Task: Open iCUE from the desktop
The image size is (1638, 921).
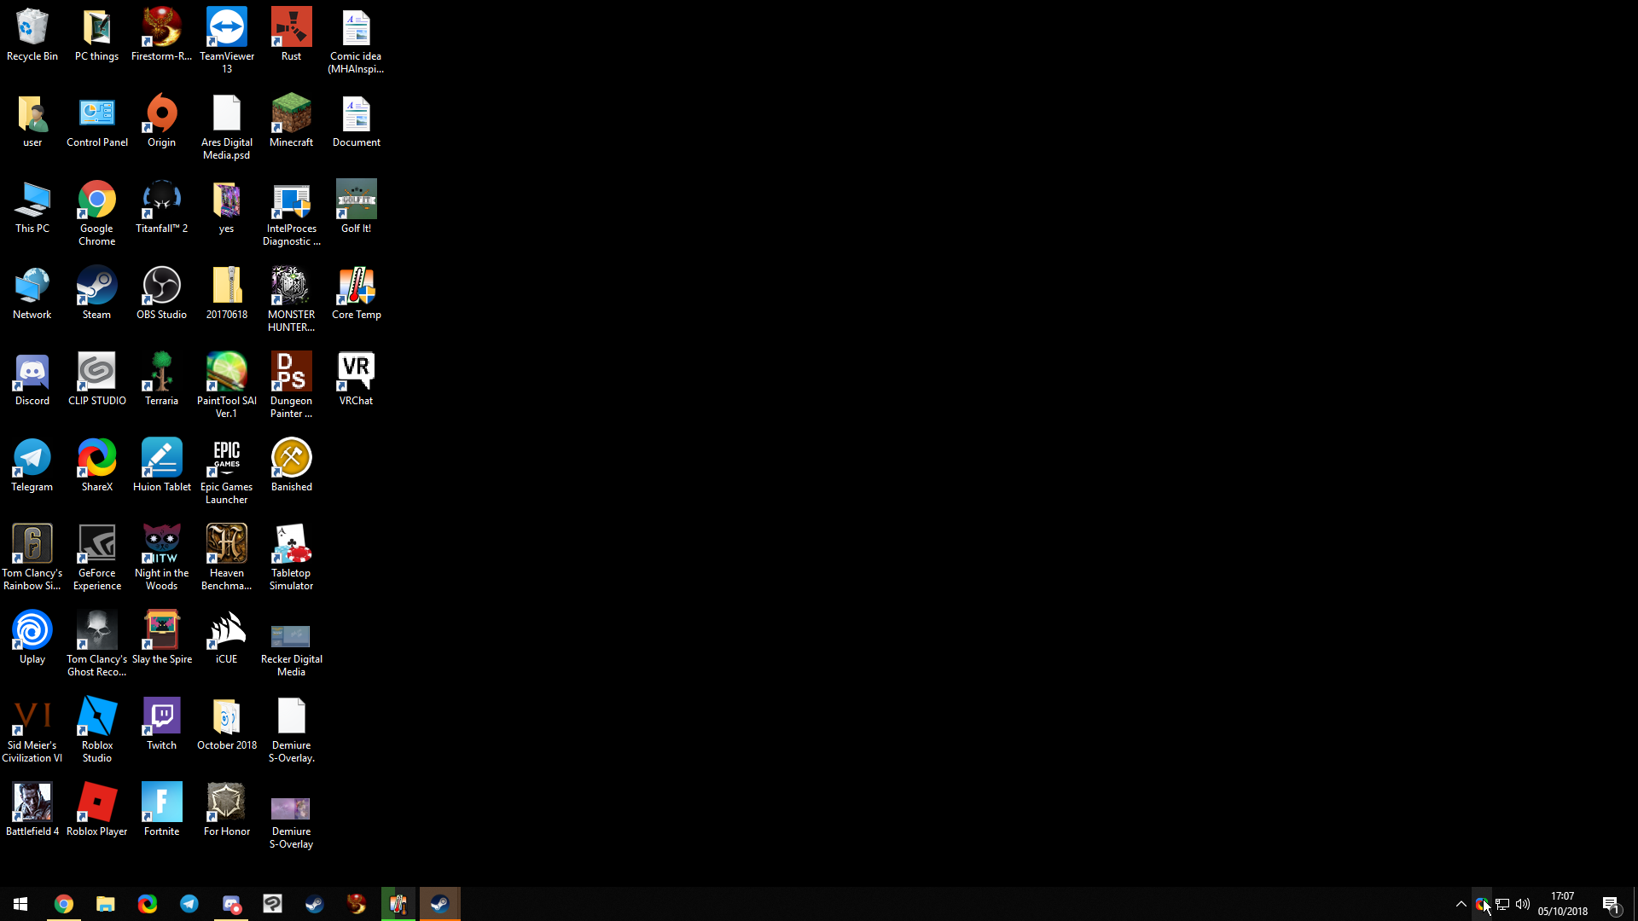Action: [x=226, y=629]
